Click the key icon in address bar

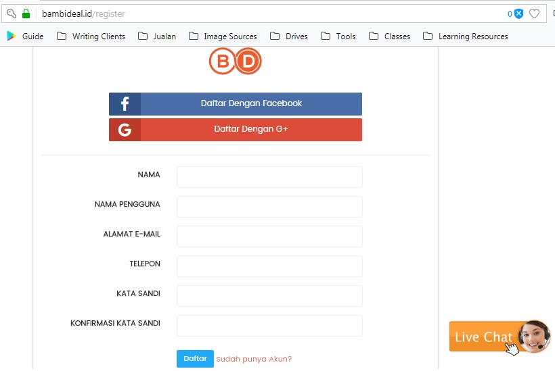click(x=11, y=14)
